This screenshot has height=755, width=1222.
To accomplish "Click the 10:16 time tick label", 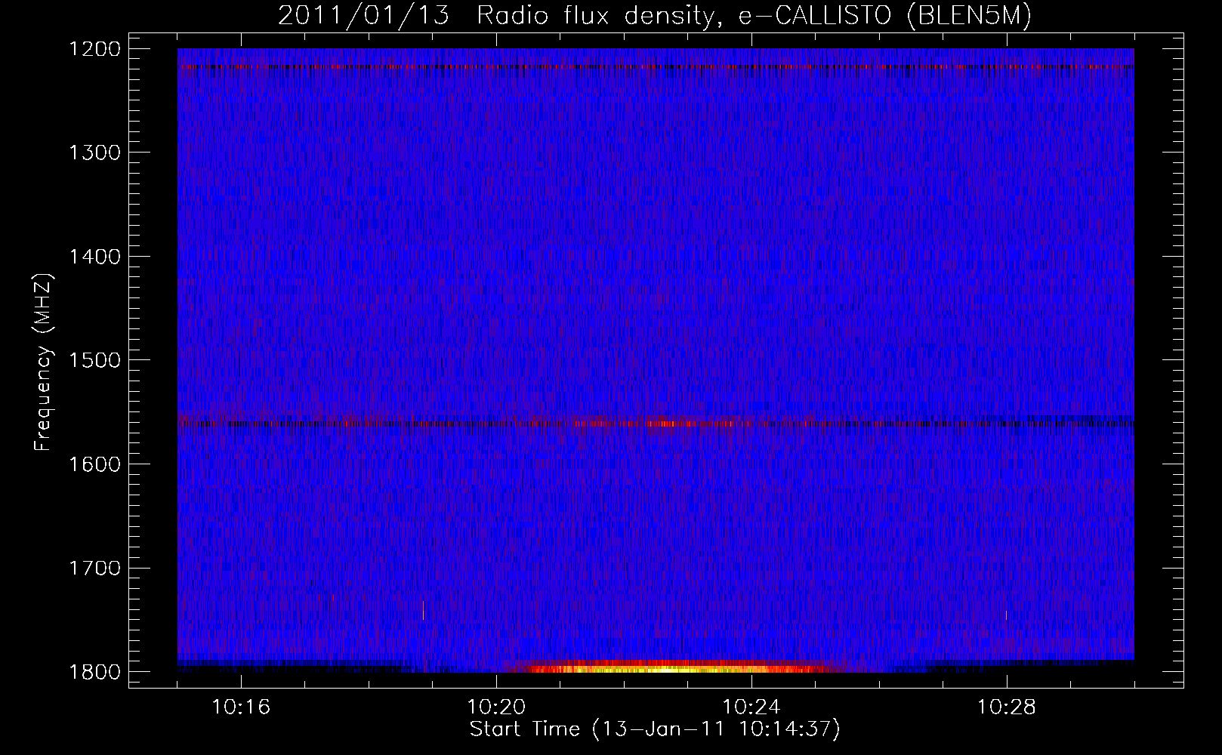I will point(241,707).
